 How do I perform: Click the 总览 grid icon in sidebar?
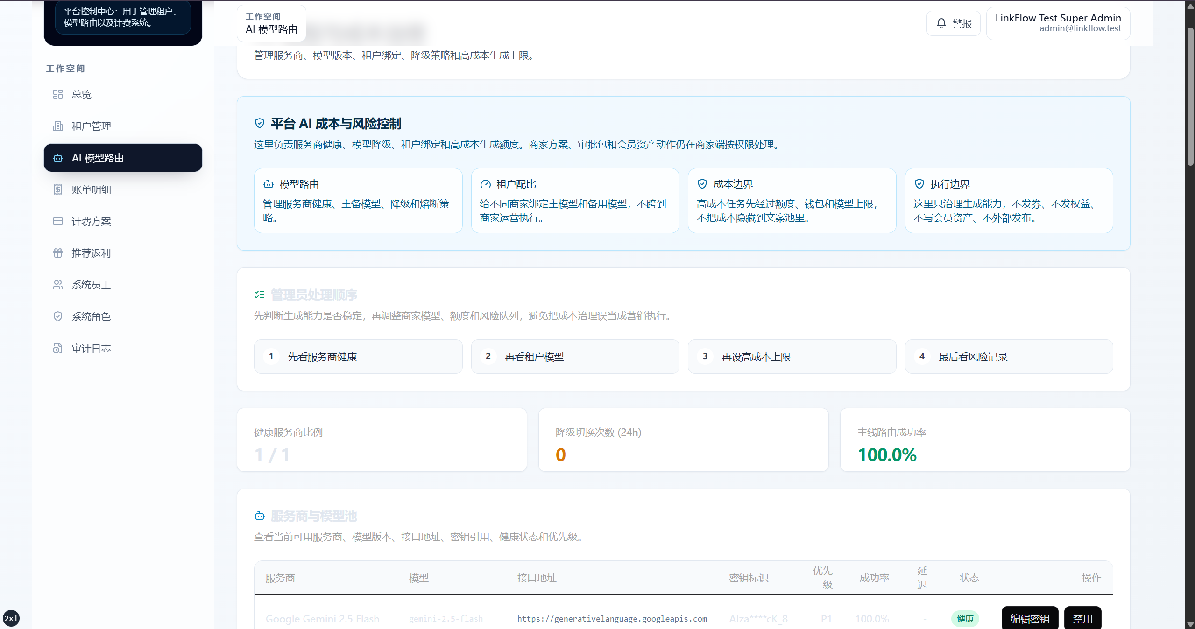[x=58, y=95]
